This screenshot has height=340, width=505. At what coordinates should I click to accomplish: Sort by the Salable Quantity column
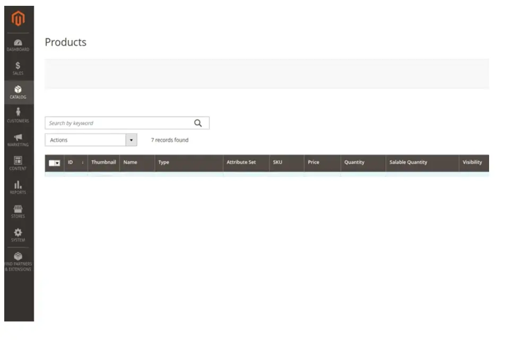(422, 163)
